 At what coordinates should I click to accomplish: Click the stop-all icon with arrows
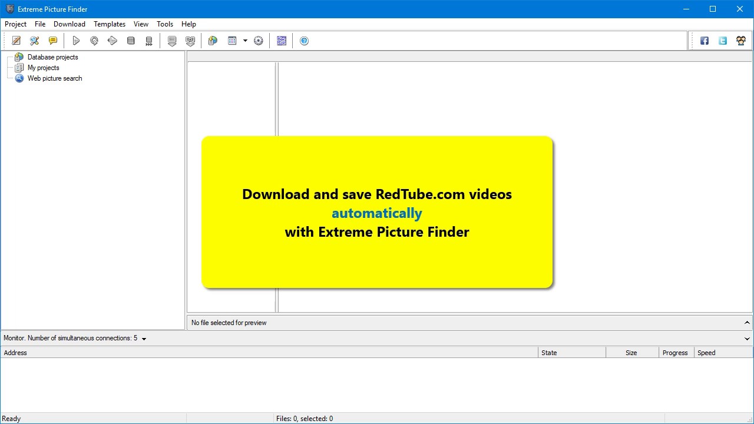(149, 41)
